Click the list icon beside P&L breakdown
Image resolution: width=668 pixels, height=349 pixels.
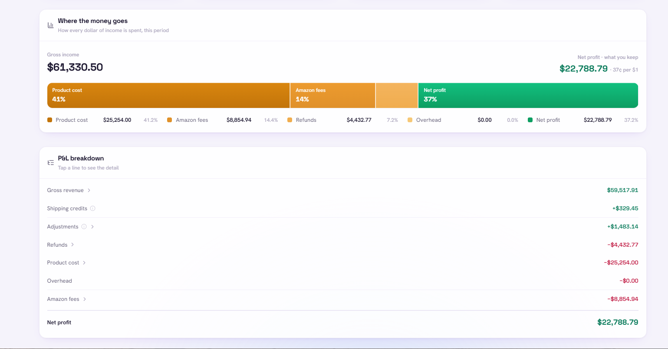point(50,163)
